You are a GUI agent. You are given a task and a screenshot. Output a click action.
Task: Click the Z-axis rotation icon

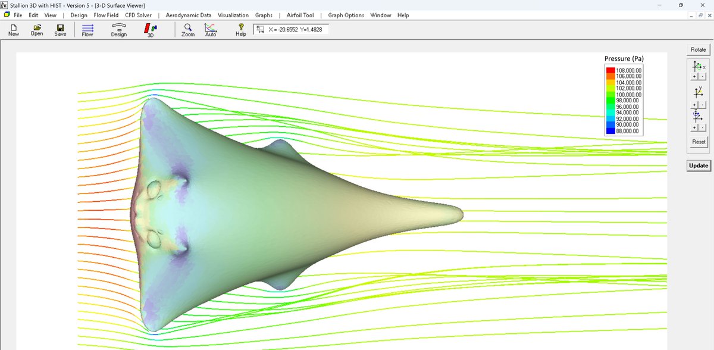click(x=697, y=117)
